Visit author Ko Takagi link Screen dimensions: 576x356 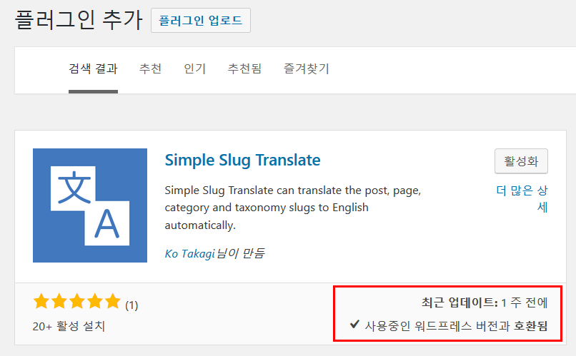tap(189, 253)
